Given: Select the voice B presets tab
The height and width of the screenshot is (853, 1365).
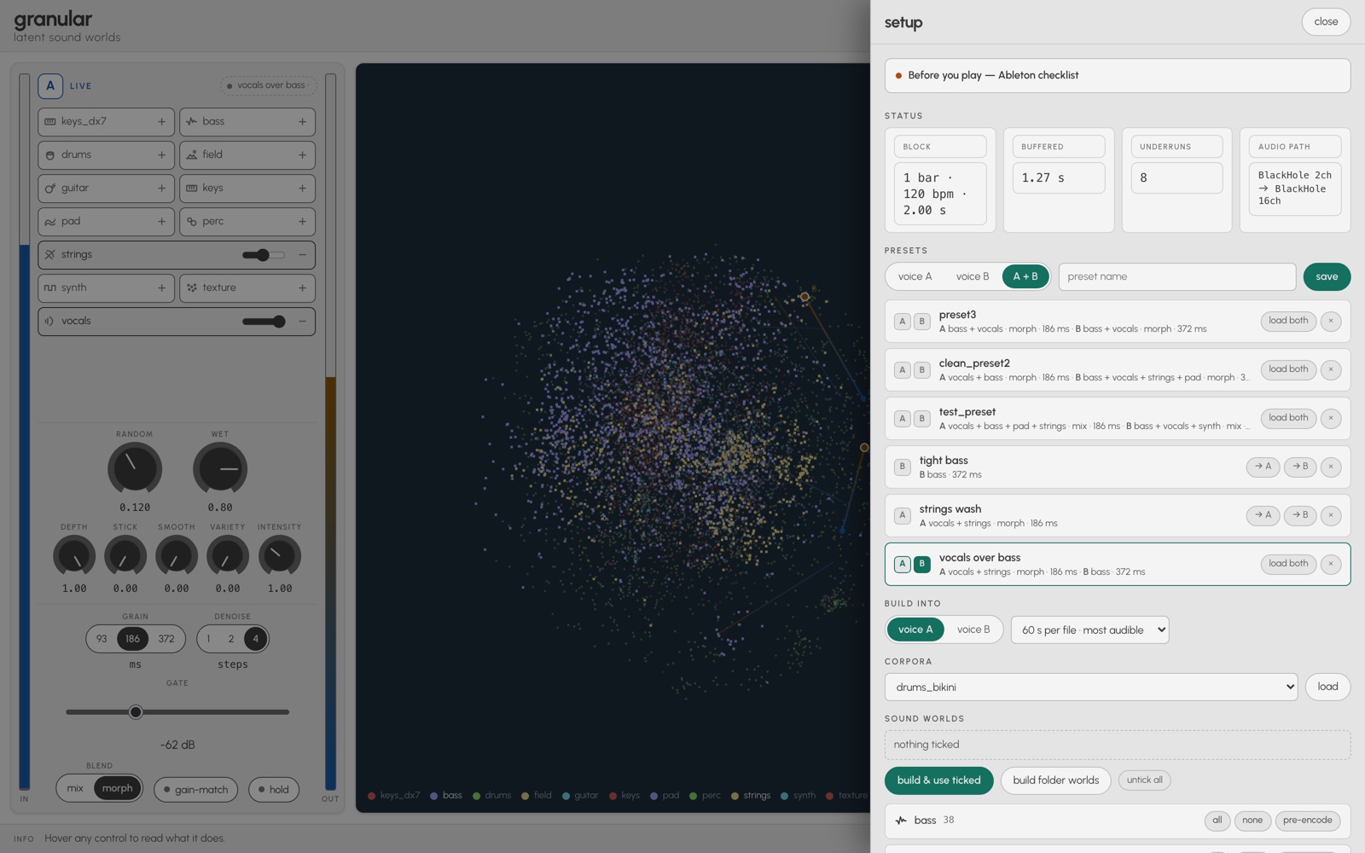Looking at the screenshot, I should coord(972,277).
